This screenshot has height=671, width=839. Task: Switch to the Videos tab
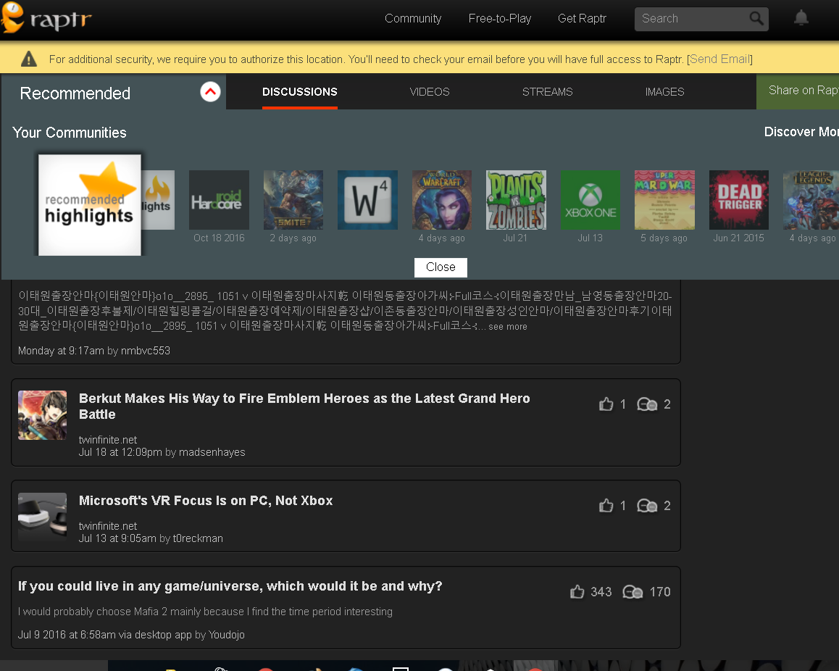click(430, 92)
